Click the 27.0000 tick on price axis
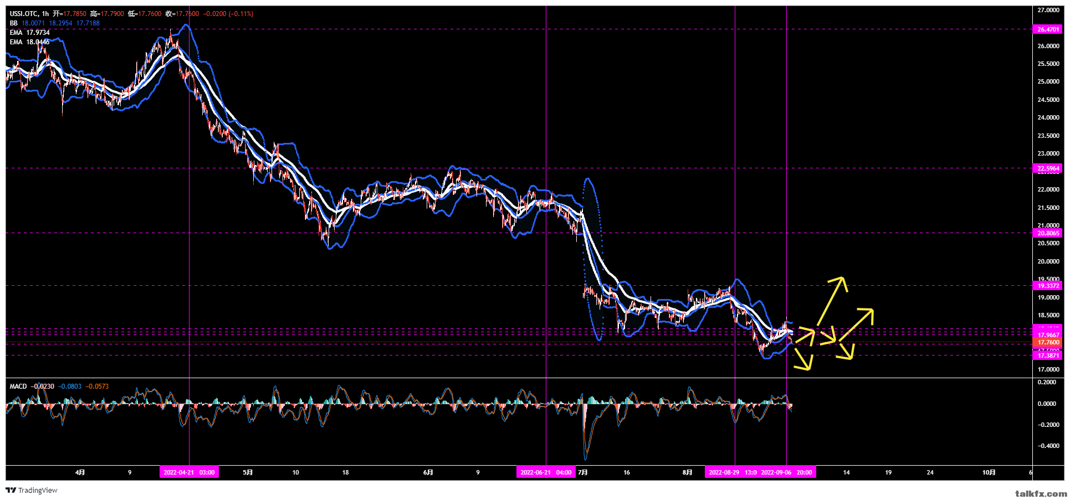 pos(1048,10)
